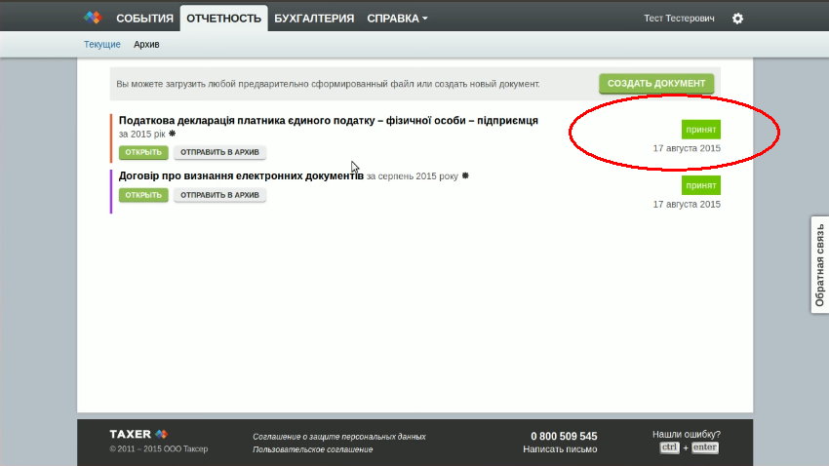
Task: Click the phone number 0 800 509 545
Action: [564, 436]
